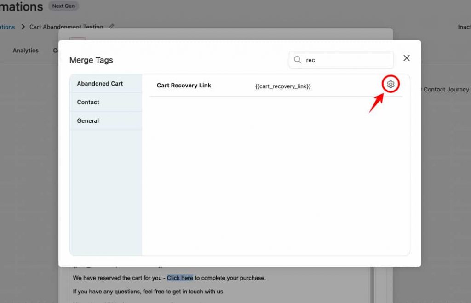
Task: Select the Abandoned Cart category
Action: click(106, 84)
